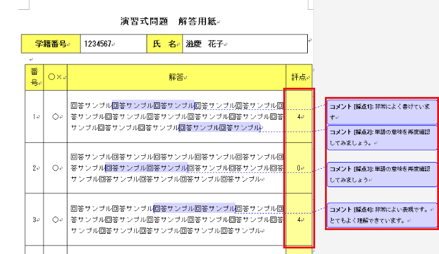The width and height of the screenshot is (439, 254).
Task: Select the 評点 column header
Action: [299, 77]
